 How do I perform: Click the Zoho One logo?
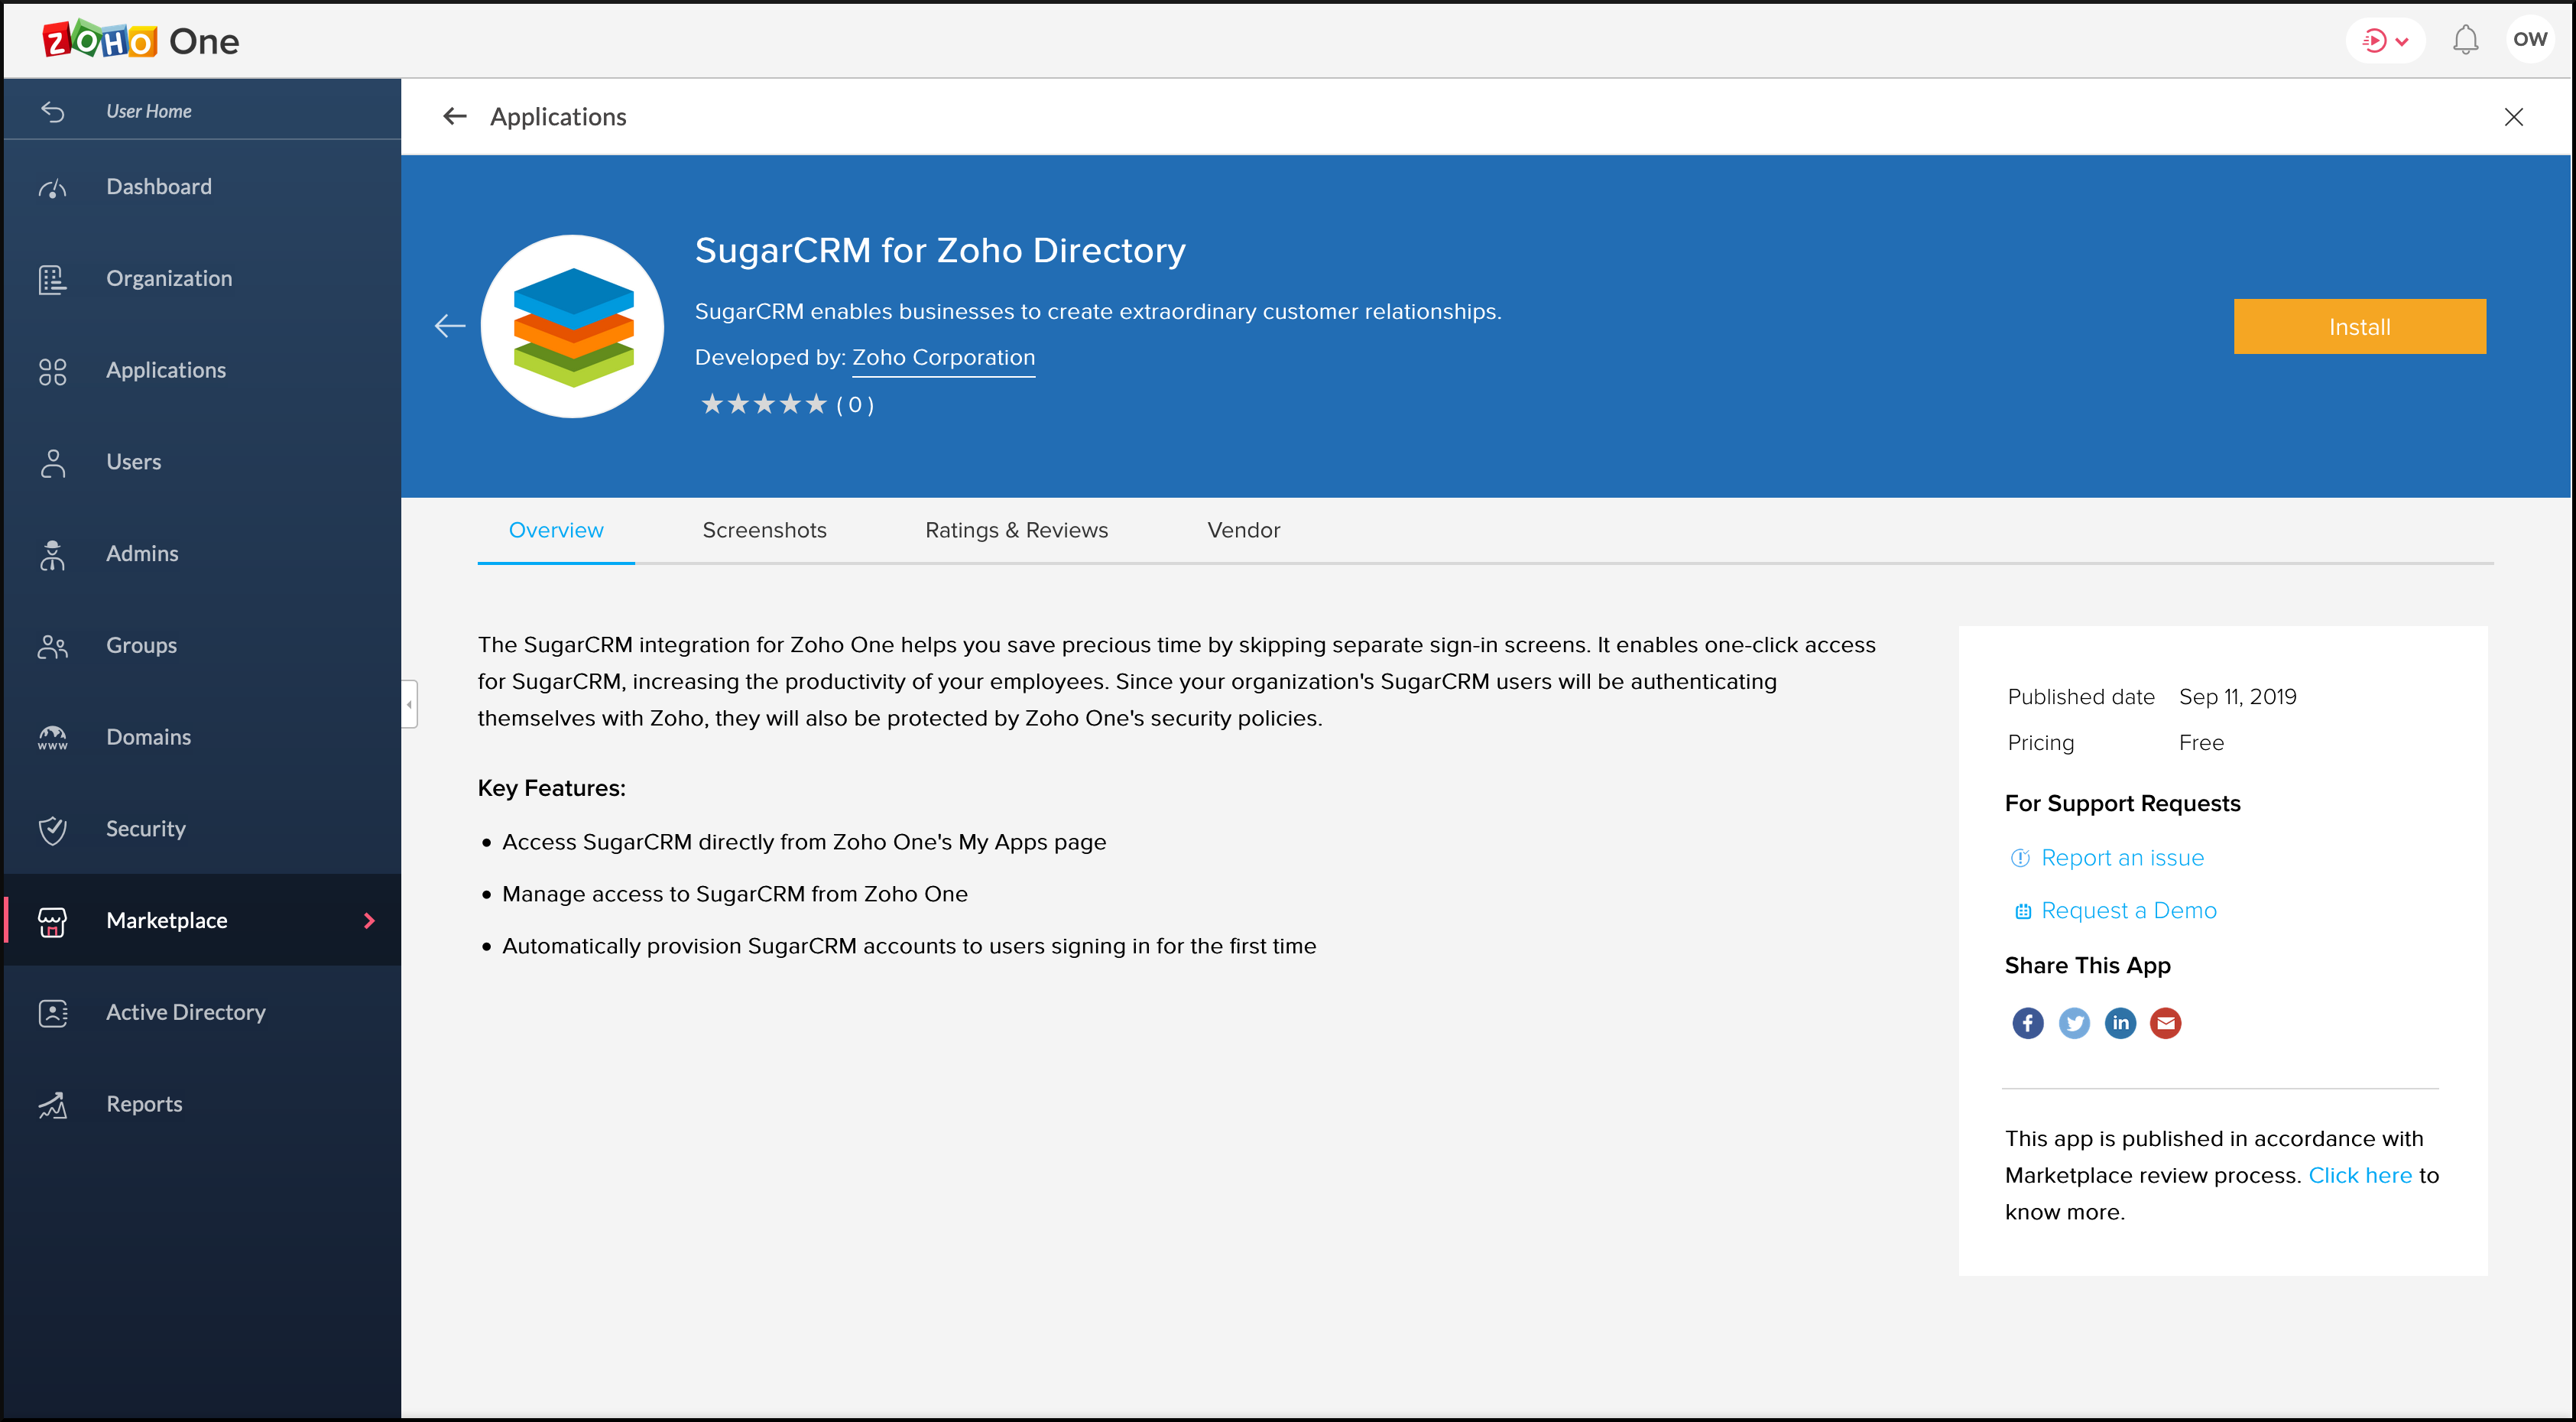coord(140,40)
